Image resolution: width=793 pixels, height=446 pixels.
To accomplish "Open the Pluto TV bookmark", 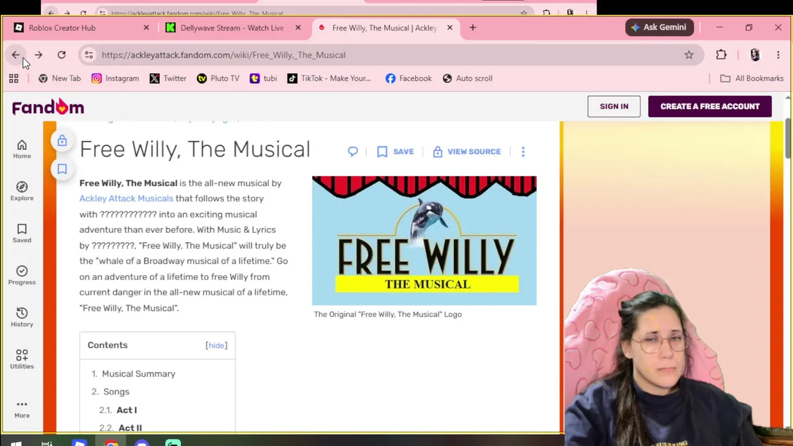I will 218,78.
